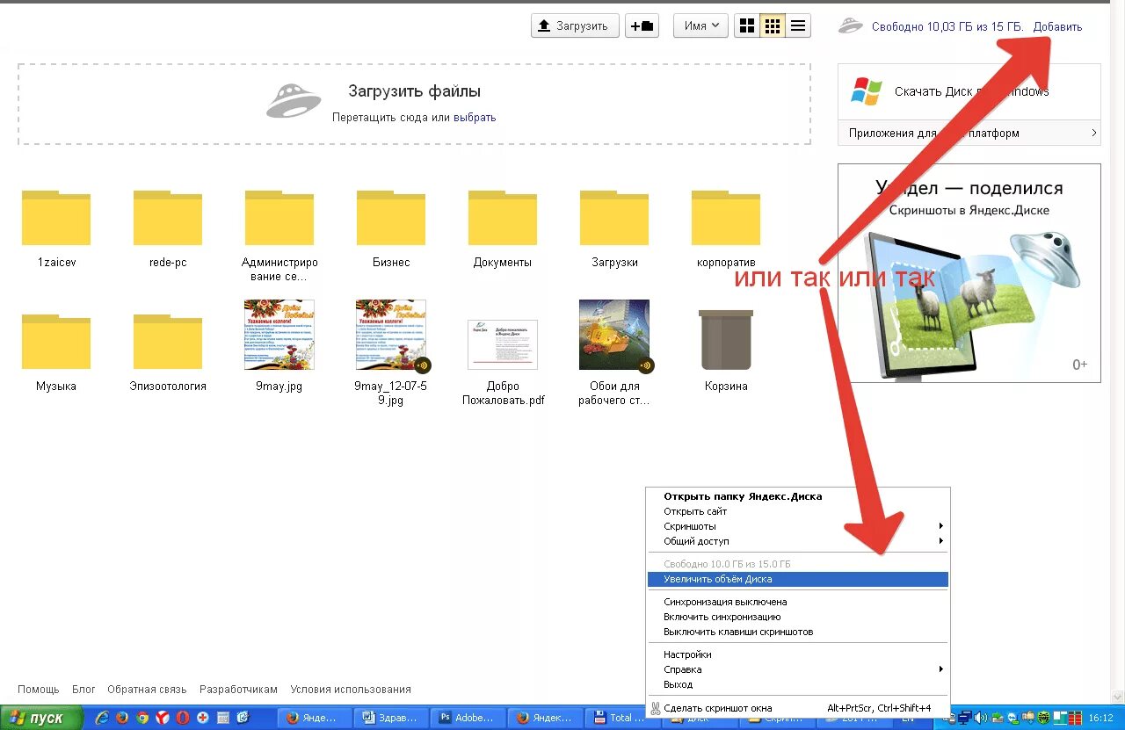The height and width of the screenshot is (730, 1125).
Task: Switch to large tiles view
Action: tap(747, 25)
